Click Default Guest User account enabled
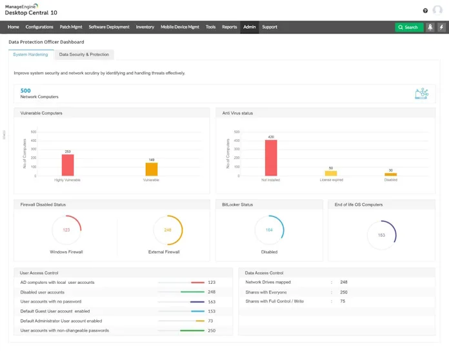This screenshot has height=351, width=449. (55, 311)
